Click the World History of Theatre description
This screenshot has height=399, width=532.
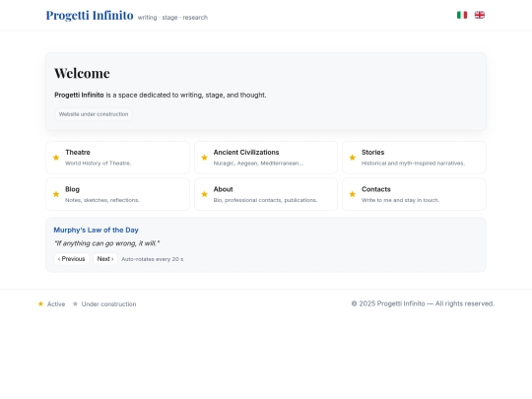coord(99,164)
